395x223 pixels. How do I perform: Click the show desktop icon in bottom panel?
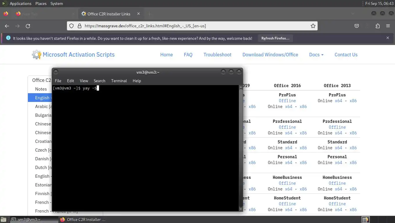pos(3,220)
